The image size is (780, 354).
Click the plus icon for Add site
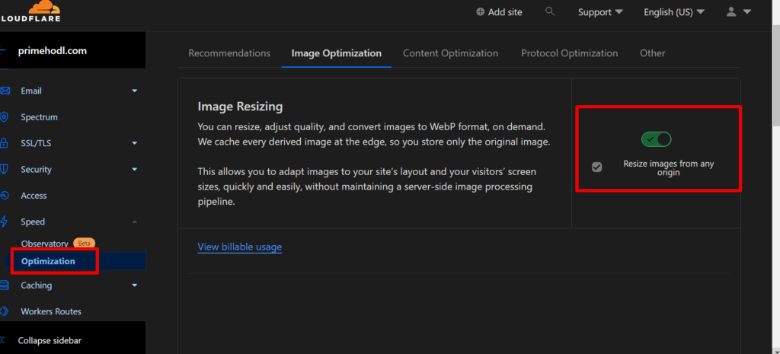tap(480, 12)
